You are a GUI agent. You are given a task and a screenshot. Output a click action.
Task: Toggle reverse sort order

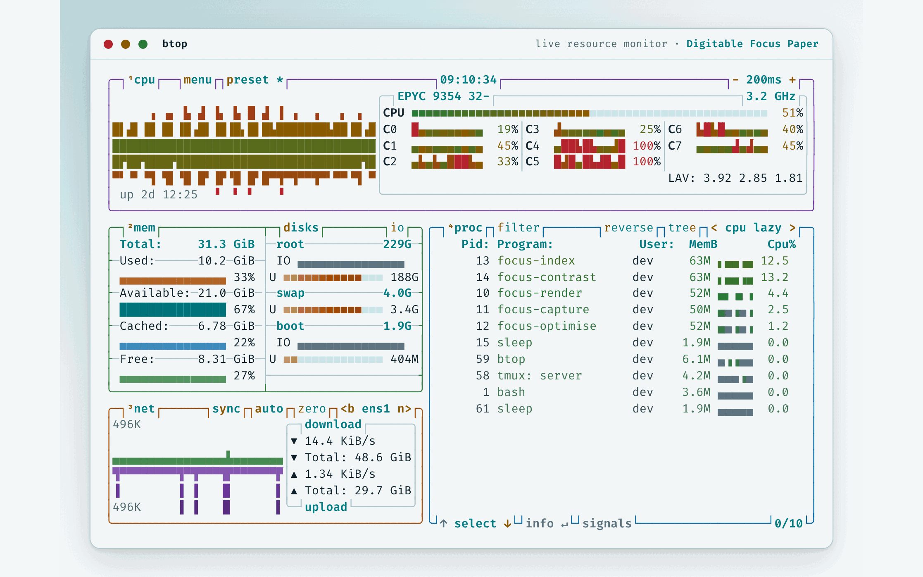click(x=628, y=228)
